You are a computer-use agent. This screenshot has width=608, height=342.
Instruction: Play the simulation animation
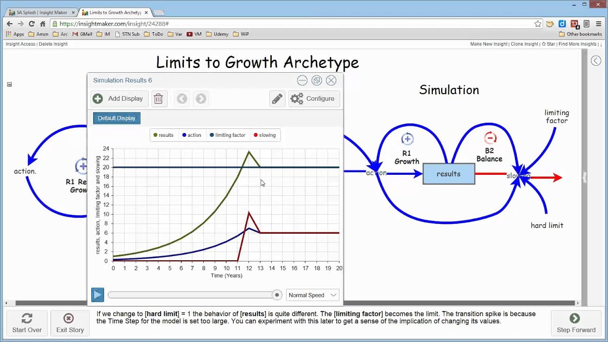(x=97, y=295)
